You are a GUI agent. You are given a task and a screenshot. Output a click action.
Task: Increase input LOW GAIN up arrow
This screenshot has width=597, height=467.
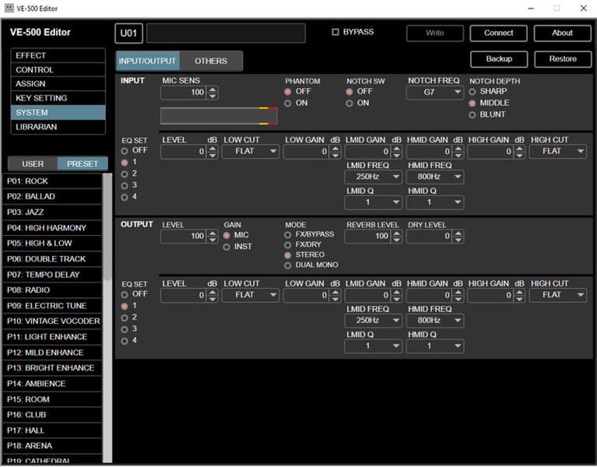pyautogui.click(x=335, y=149)
